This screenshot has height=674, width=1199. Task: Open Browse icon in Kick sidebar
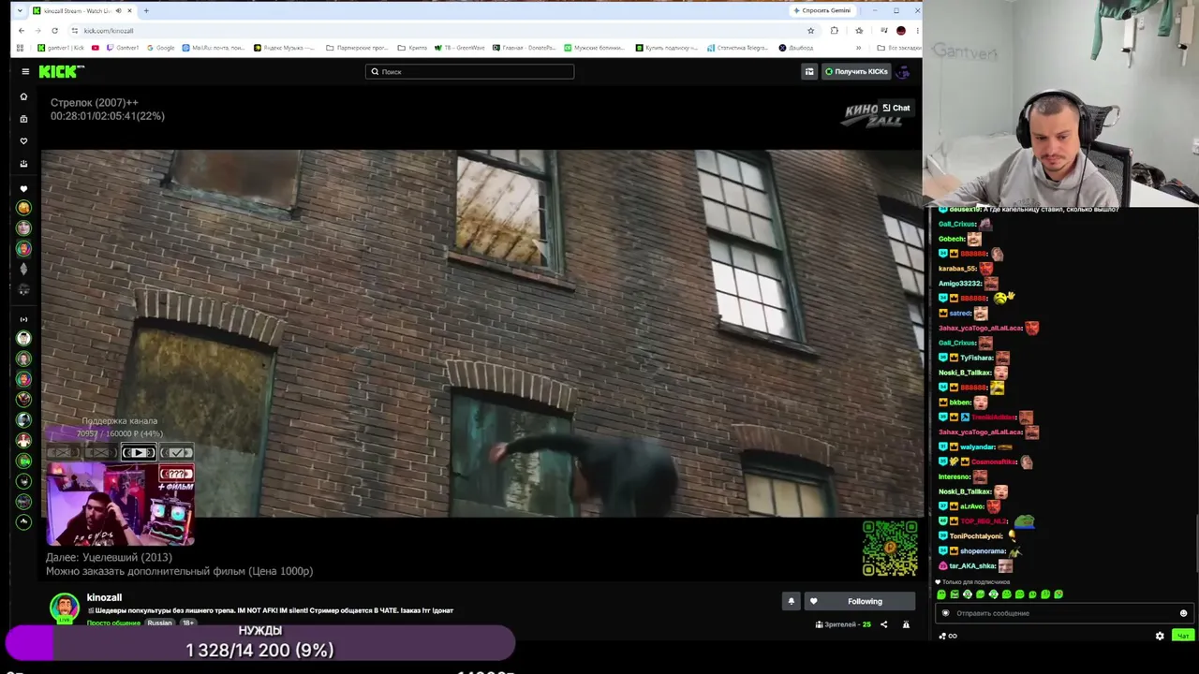point(24,119)
